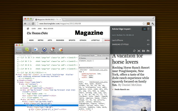Refresh connected devices in Edge Inspect
The image size is (178, 111).
pos(134,51)
